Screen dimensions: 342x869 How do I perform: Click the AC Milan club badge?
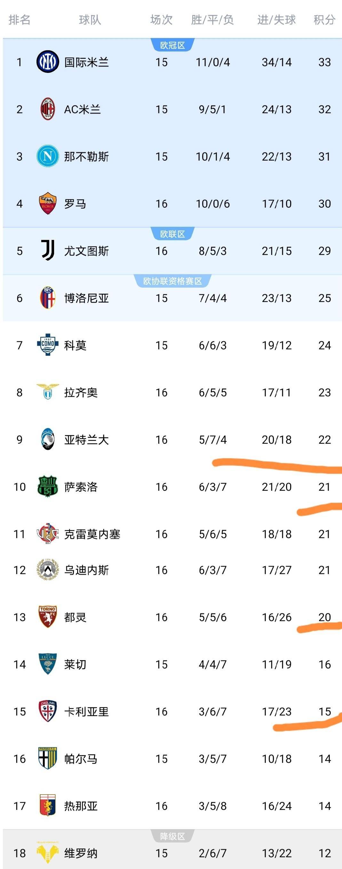48,109
